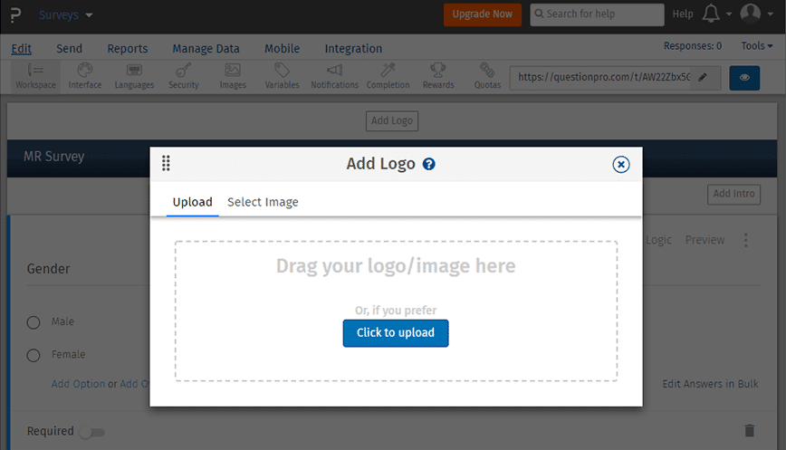Click the drag your logo drop zone
Screen dimensions: 786x450
click(396, 311)
